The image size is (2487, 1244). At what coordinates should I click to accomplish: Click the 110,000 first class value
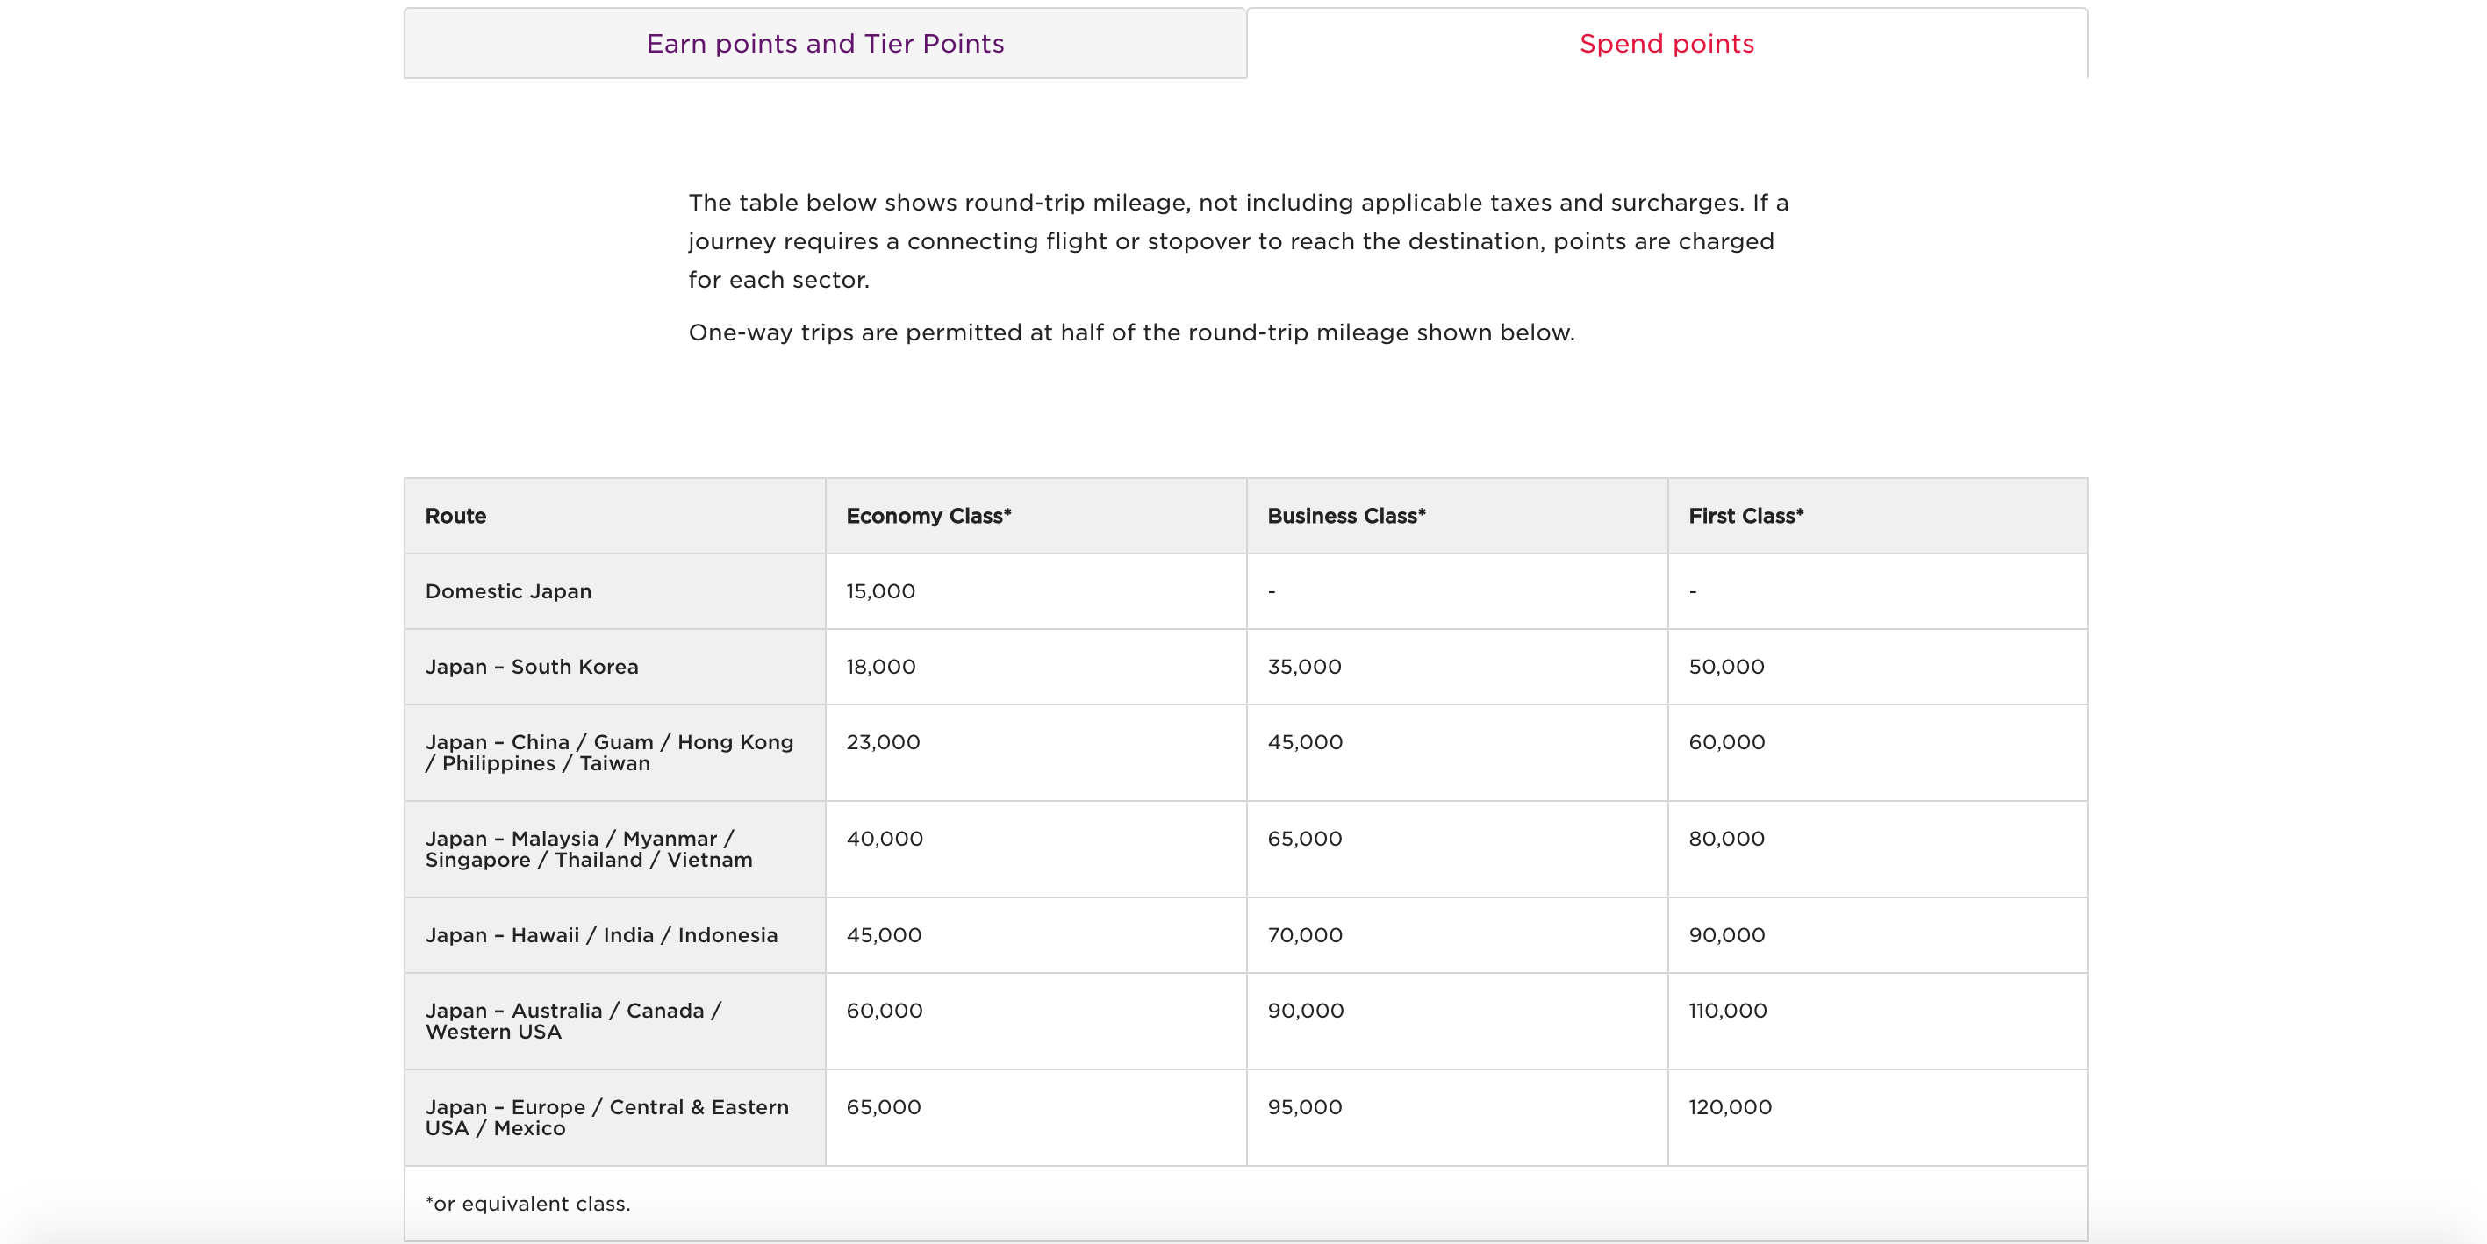tap(1726, 1010)
